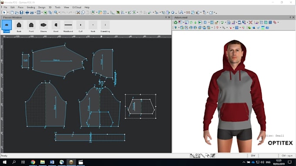Click the house-shaped icon in main toolbar
Viewport: 296px width, 166px height.
[211, 13]
